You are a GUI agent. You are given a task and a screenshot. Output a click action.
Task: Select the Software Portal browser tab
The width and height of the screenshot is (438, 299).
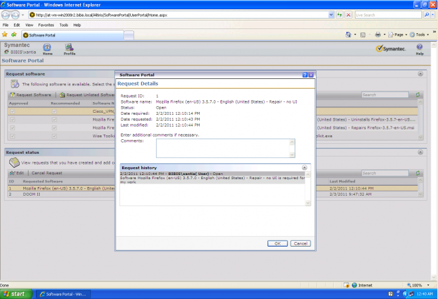72,35
